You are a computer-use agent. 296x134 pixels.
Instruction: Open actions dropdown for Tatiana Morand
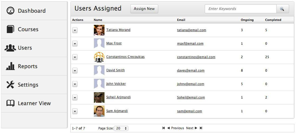(75, 30)
